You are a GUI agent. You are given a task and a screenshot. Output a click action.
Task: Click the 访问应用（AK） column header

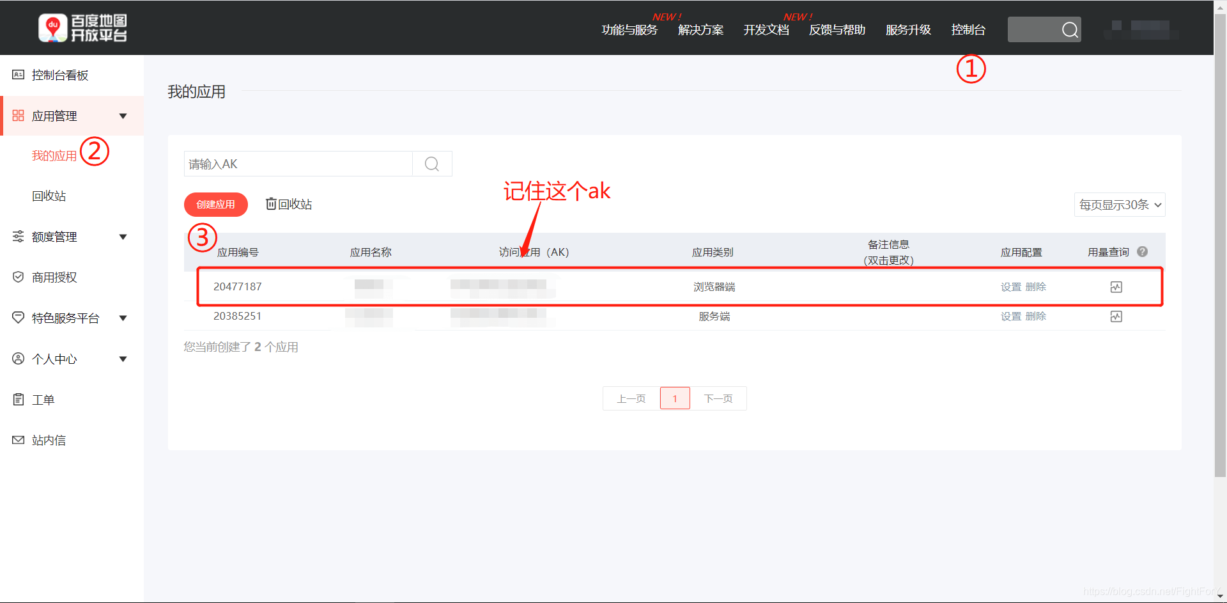coord(534,252)
